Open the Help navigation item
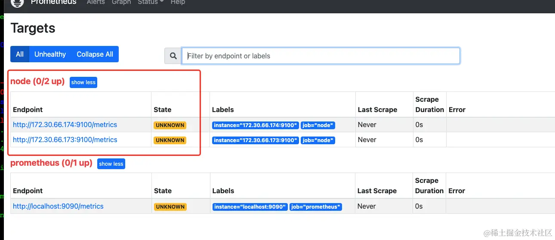 pyautogui.click(x=178, y=2)
